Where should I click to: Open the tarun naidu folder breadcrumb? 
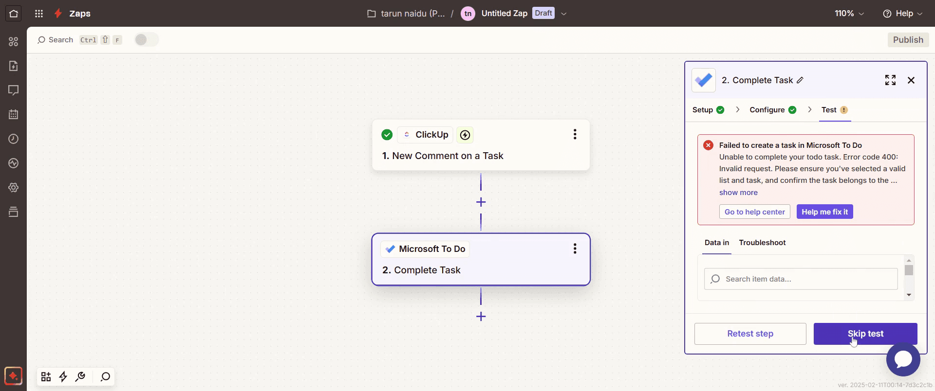[406, 14]
